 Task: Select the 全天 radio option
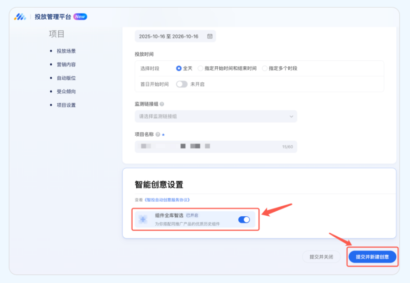tap(179, 68)
